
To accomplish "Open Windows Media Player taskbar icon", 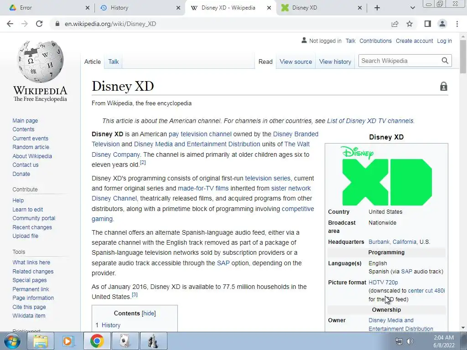I will click(x=68, y=341).
